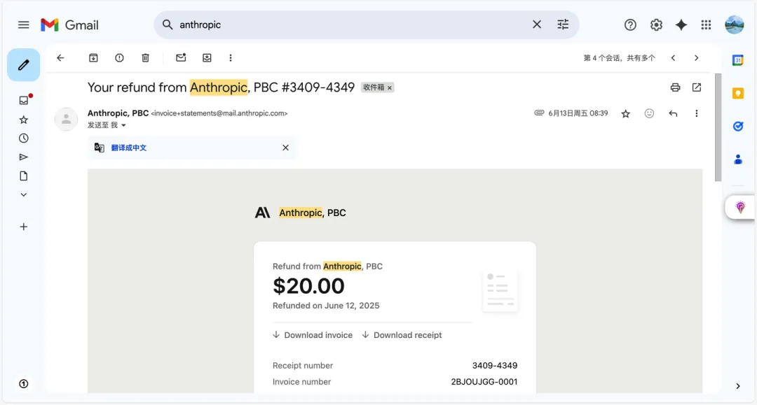Expand recipient details next to 发送至 我
757x405 pixels.
point(123,125)
